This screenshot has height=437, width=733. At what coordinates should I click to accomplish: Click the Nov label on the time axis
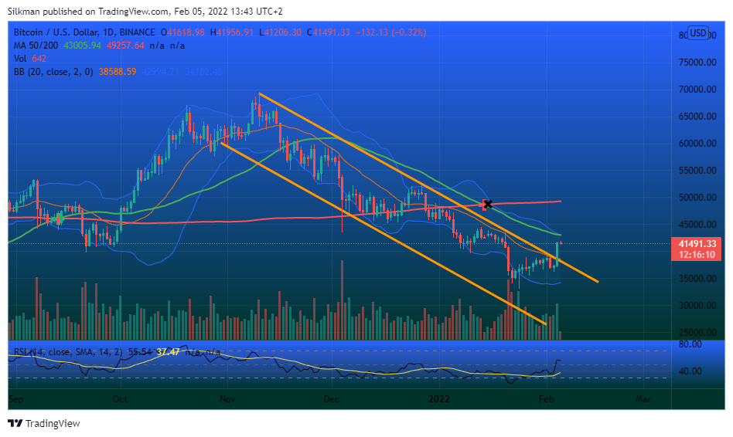[227, 399]
